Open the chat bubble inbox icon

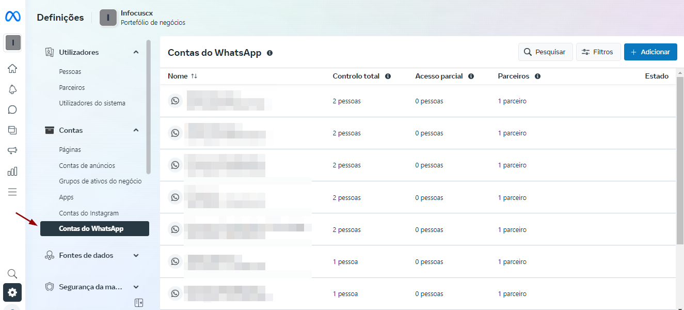click(x=12, y=110)
